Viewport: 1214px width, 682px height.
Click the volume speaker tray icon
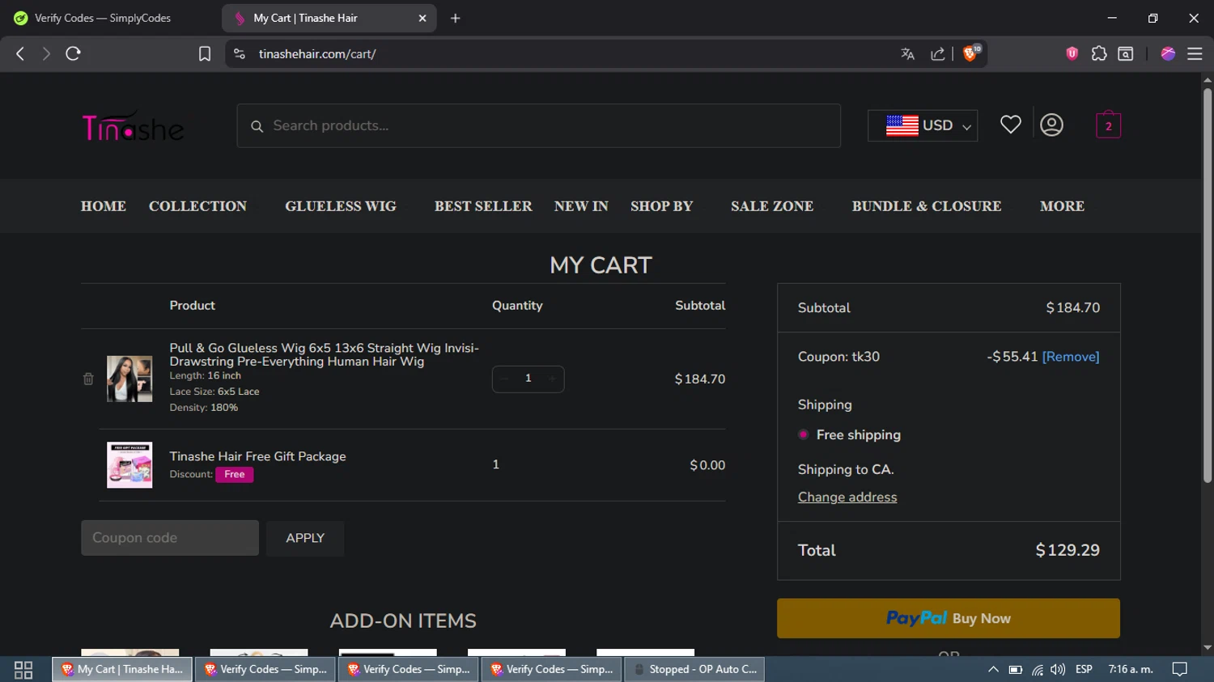(x=1058, y=669)
